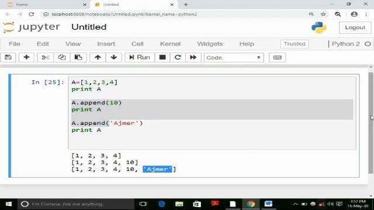Screen dimensions: 374x210
Task: Go back in browser history
Action: pyautogui.click(x=8, y=14)
